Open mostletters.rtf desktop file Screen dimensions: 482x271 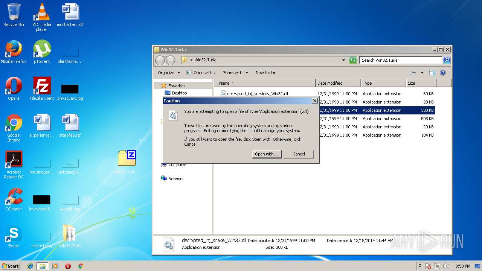70,15
